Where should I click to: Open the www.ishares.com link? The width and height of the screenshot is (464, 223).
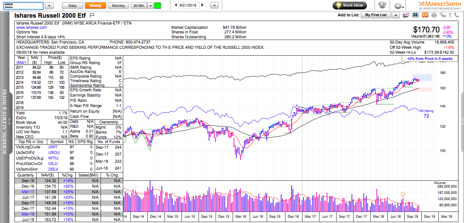click(31, 28)
